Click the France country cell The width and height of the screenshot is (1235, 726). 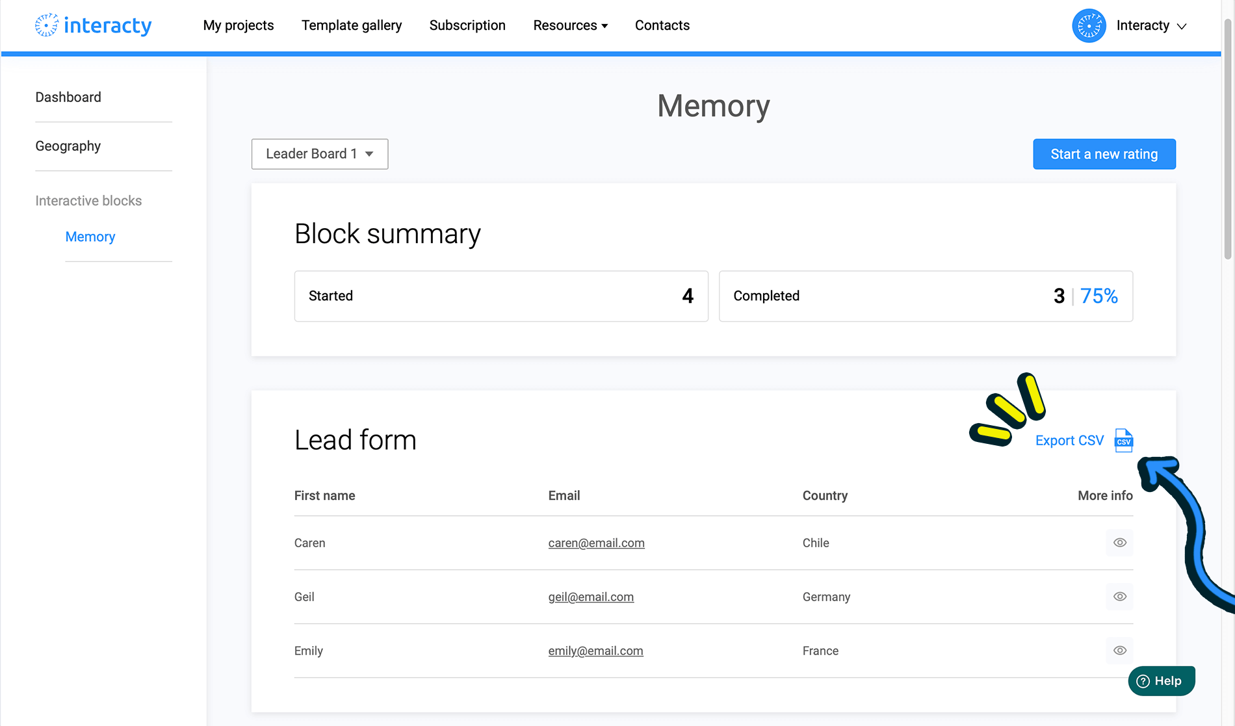[x=821, y=651]
